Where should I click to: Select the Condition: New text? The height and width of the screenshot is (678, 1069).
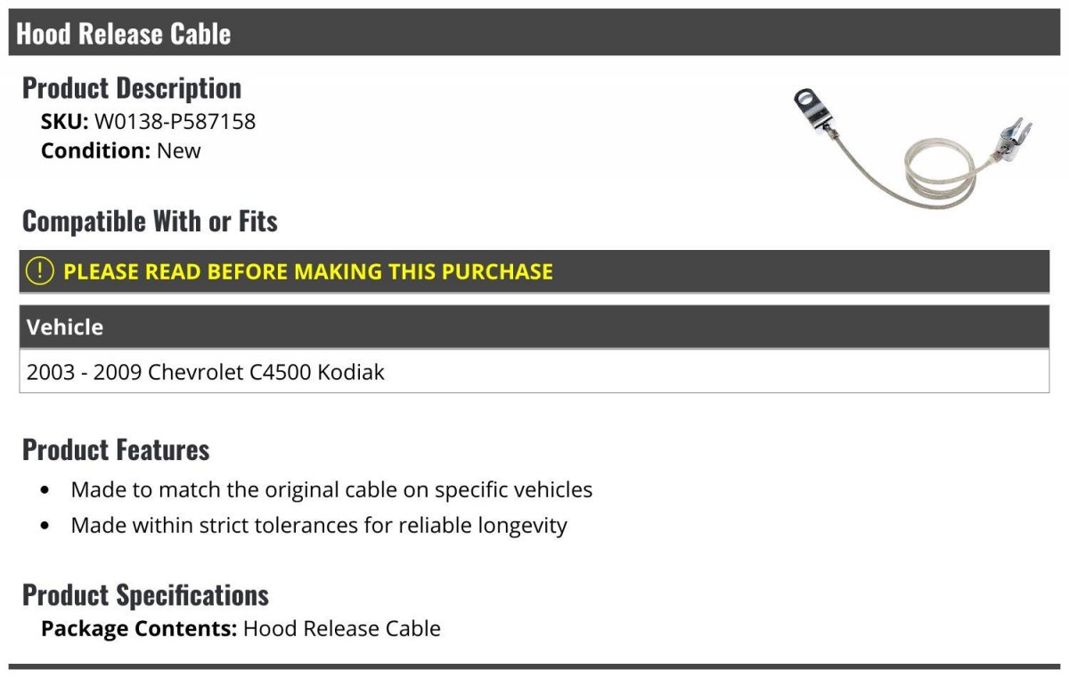click(121, 150)
